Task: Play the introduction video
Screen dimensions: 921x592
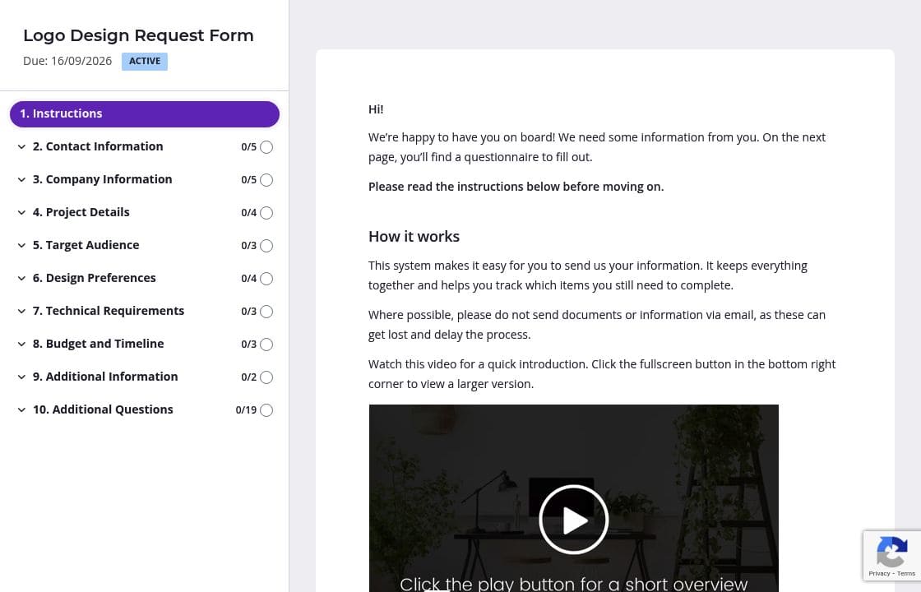Action: [x=573, y=520]
